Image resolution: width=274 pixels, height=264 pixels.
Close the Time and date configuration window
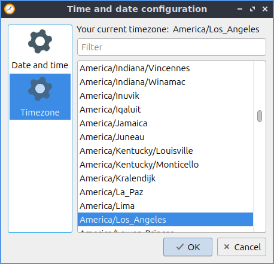click(265, 9)
